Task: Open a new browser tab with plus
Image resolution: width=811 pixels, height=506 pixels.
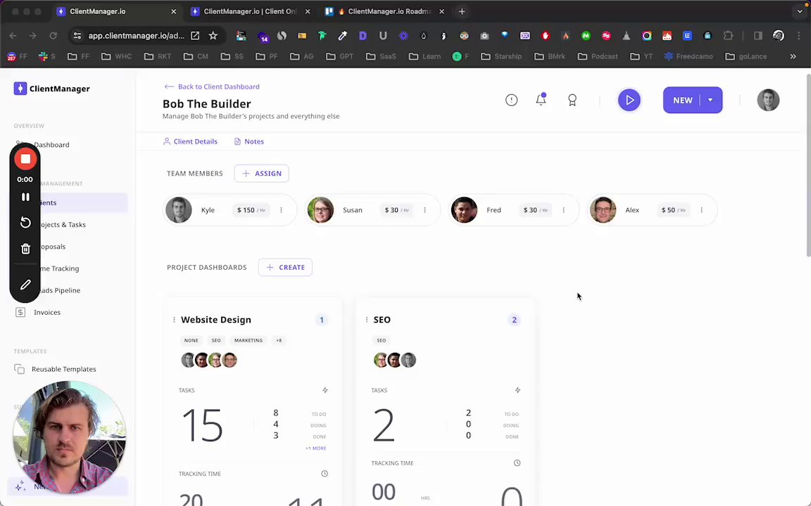Action: 462,11
